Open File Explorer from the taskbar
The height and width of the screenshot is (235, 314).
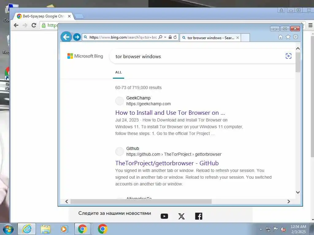tap(46, 229)
